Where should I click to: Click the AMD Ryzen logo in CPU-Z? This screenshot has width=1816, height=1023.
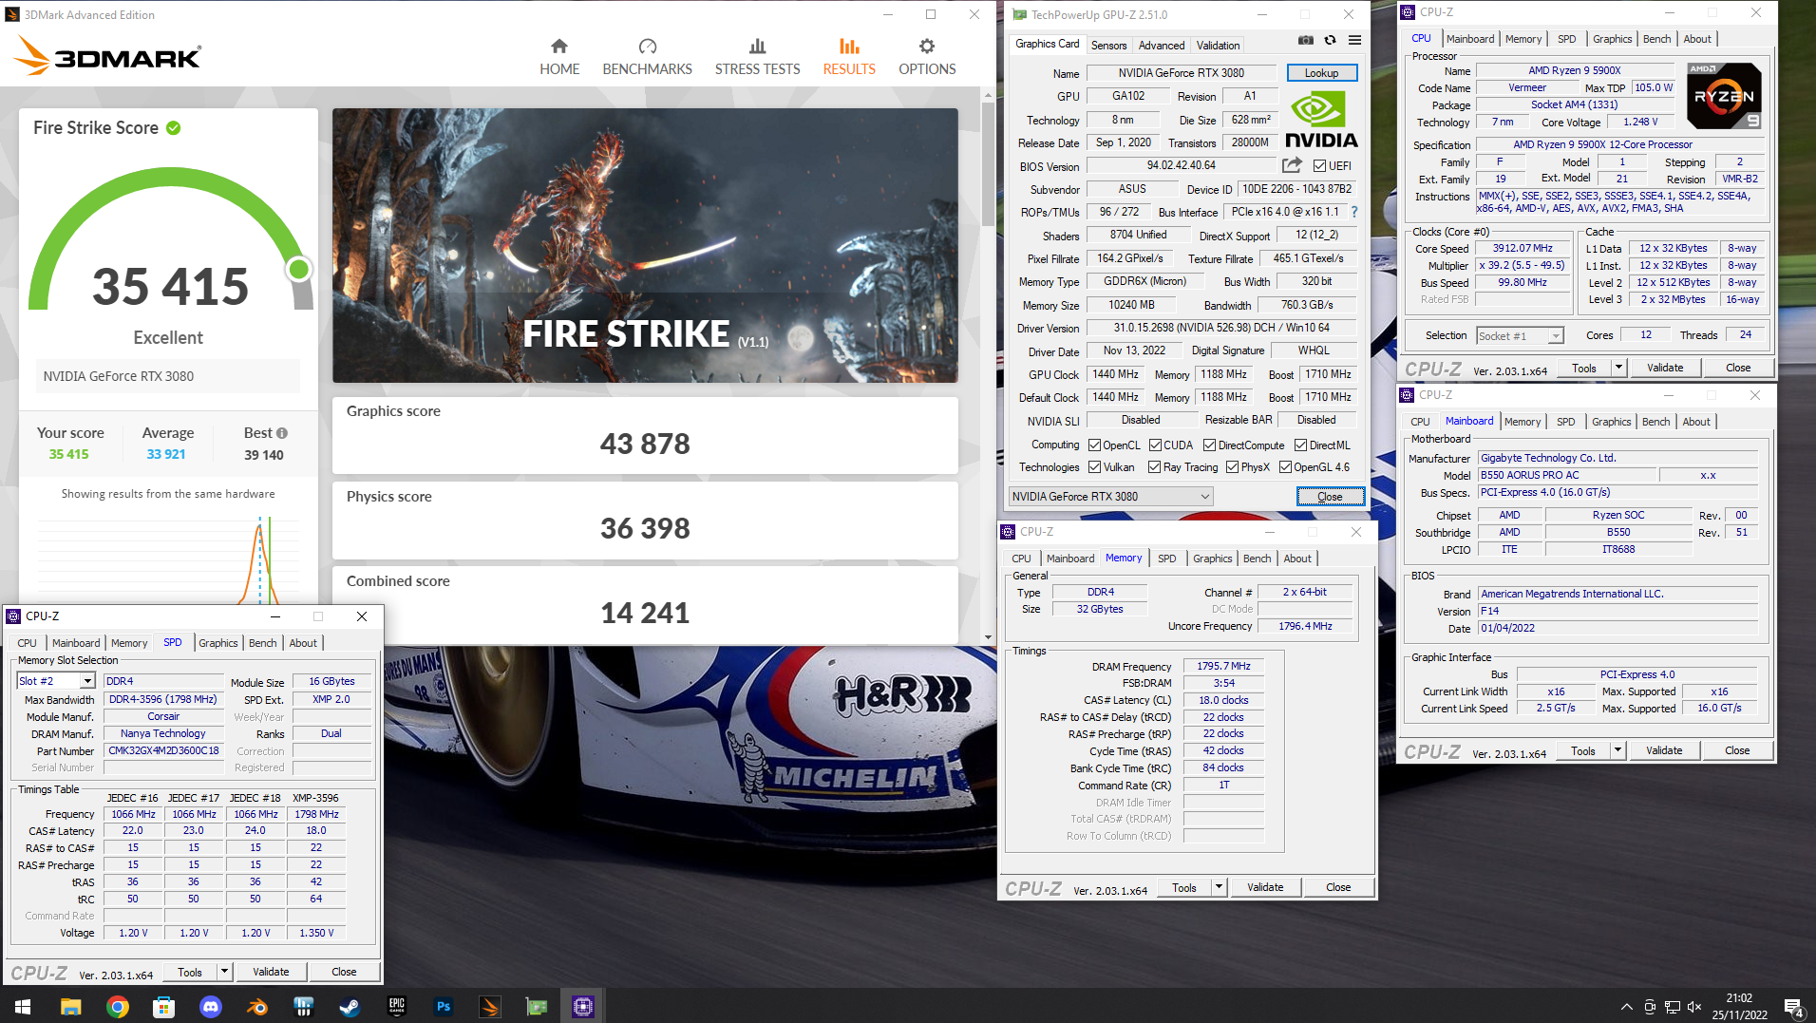tap(1724, 95)
